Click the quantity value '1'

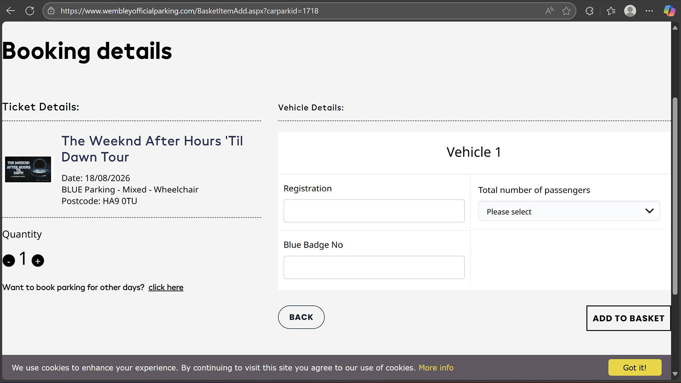point(23,259)
